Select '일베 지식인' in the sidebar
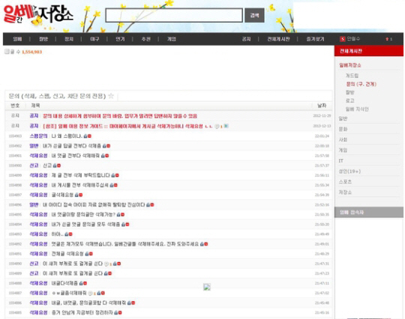This screenshot has height=319, width=405. [x=357, y=109]
